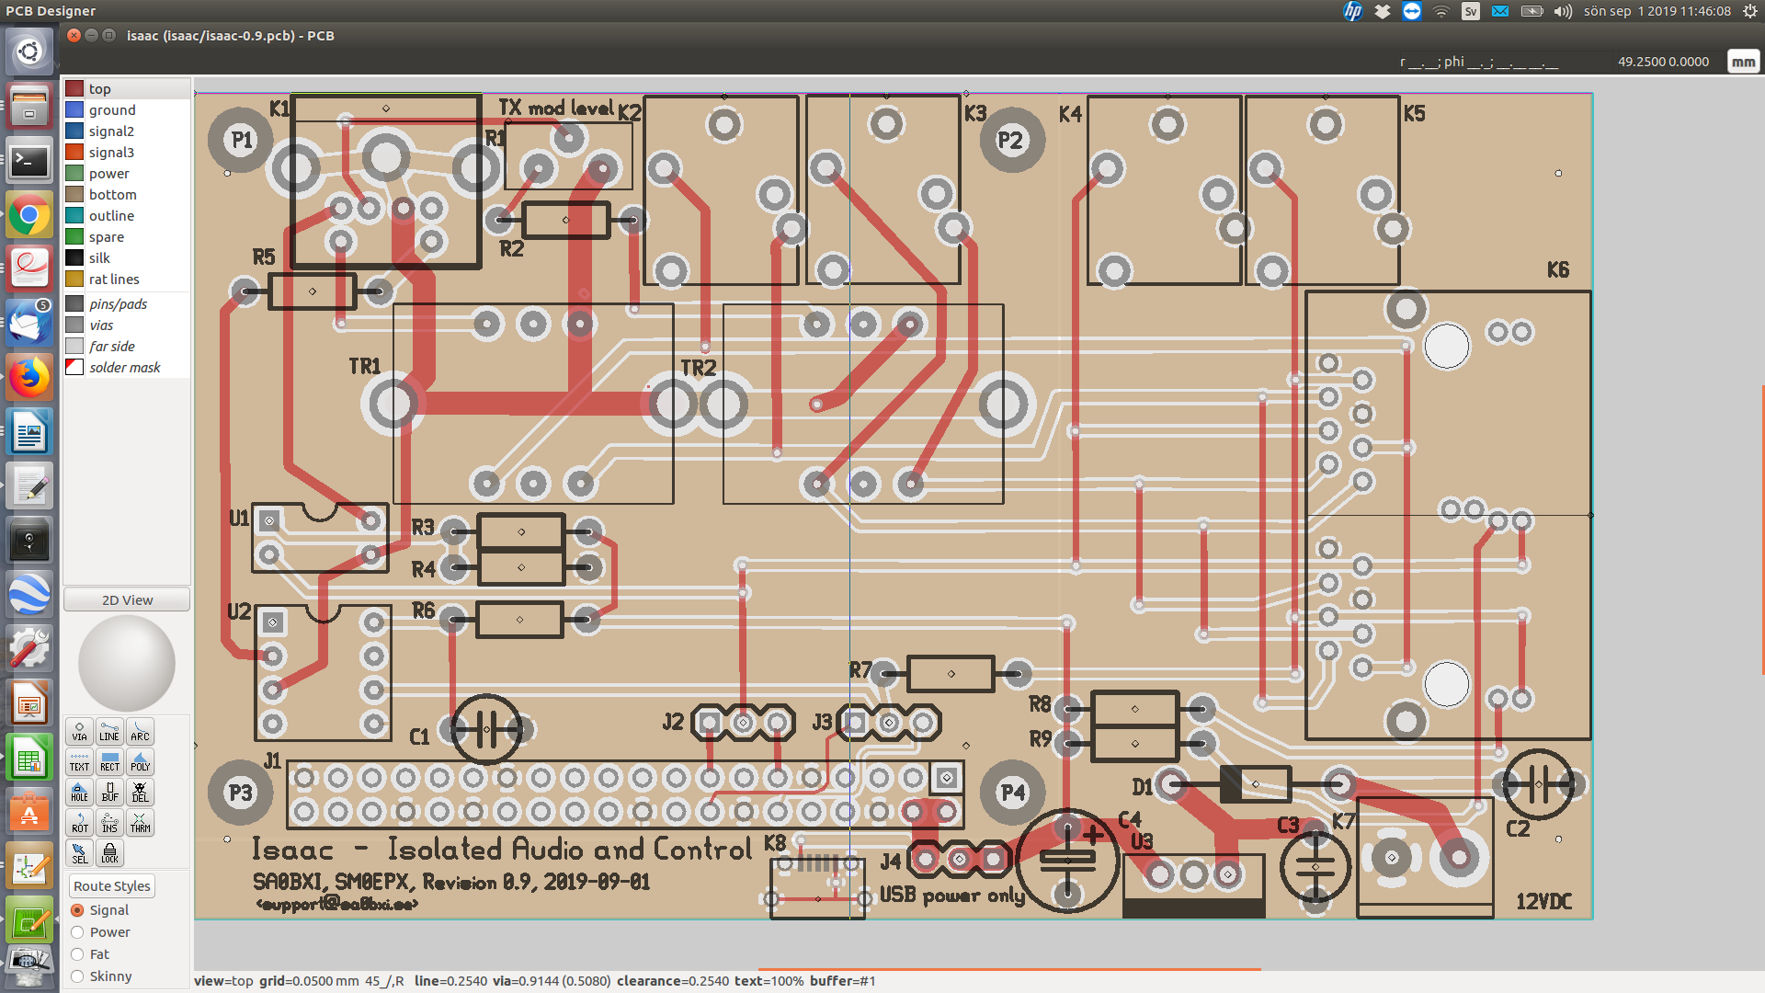Click the mm units button
Viewport: 1765px width, 993px height.
tap(1743, 61)
